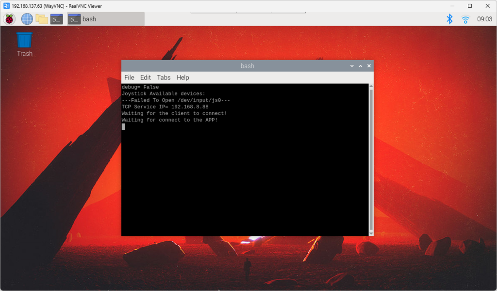Open the Raspberry Pi applications menu
This screenshot has width=497, height=291.
pyautogui.click(x=9, y=19)
